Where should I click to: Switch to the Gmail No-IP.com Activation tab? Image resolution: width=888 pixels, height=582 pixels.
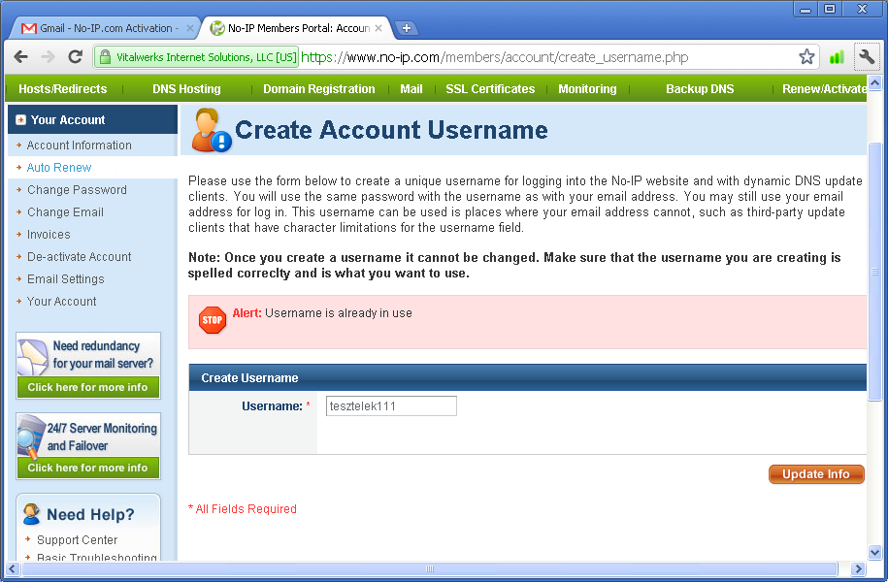coord(106,28)
